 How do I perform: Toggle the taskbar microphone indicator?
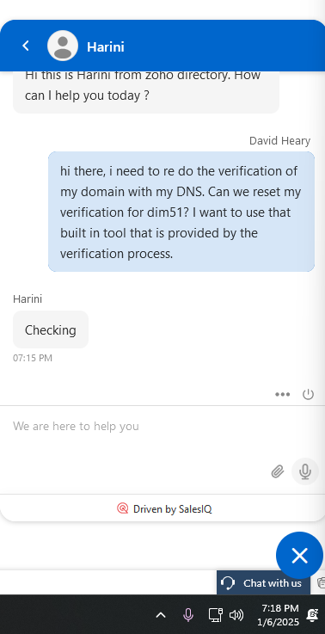[187, 615]
